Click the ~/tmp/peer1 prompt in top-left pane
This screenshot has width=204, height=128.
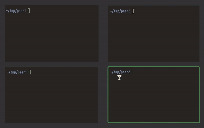[x=16, y=11]
